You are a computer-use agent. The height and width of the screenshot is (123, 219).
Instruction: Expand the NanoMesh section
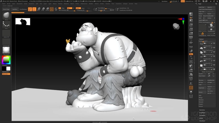click(202, 116)
